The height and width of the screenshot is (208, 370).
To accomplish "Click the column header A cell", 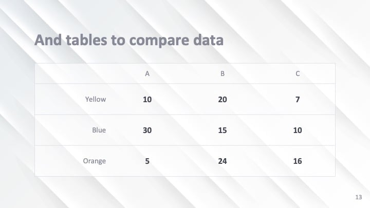I will (147, 74).
